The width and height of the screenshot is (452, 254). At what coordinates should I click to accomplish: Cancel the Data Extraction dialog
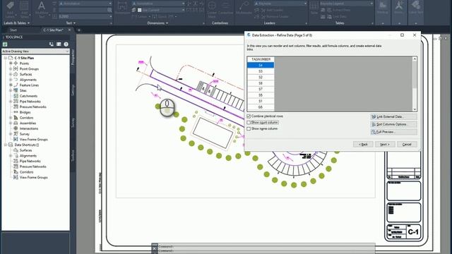[407, 144]
